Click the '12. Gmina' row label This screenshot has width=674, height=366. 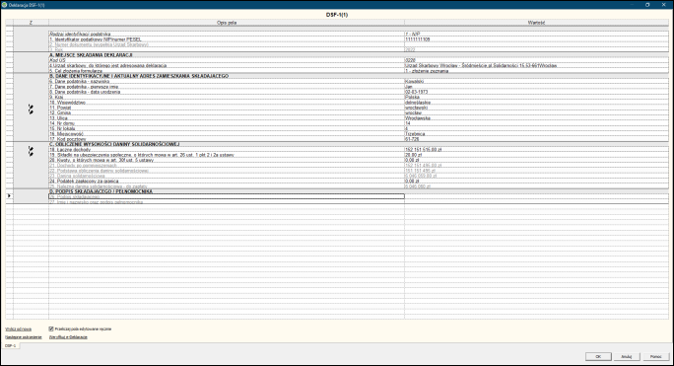coord(60,112)
